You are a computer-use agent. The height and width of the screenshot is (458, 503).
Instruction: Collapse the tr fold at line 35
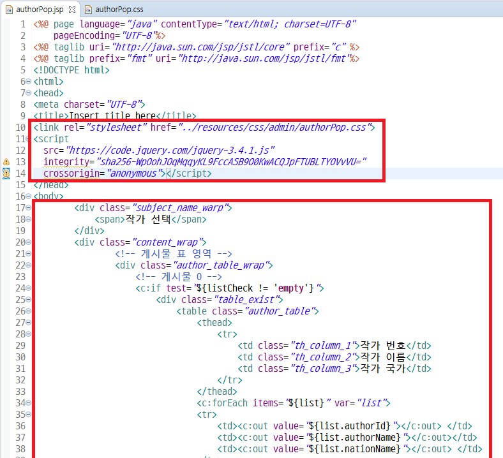[28, 415]
